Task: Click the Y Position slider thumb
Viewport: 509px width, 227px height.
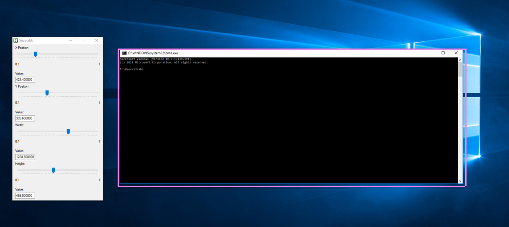Action: click(47, 93)
